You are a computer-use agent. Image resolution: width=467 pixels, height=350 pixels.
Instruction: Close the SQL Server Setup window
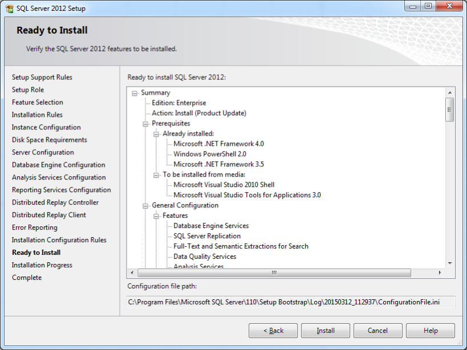(x=449, y=6)
